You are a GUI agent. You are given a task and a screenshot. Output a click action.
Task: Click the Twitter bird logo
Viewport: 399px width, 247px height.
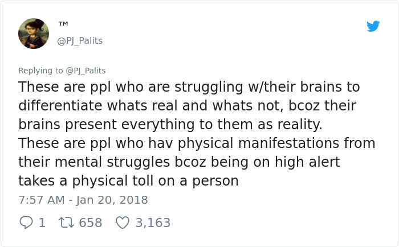click(373, 26)
